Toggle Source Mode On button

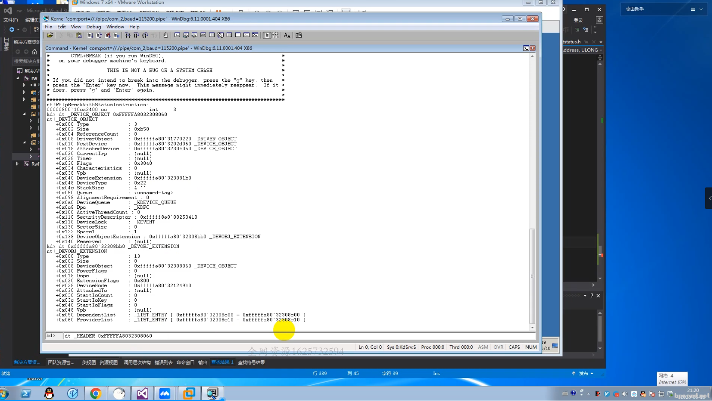(x=267, y=36)
